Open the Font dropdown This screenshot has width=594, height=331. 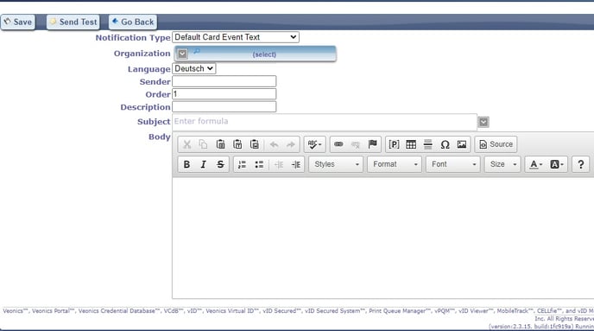tap(452, 164)
